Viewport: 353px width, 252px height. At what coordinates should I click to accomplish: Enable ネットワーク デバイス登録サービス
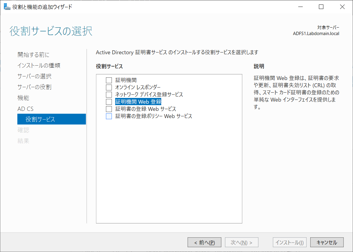[109, 94]
